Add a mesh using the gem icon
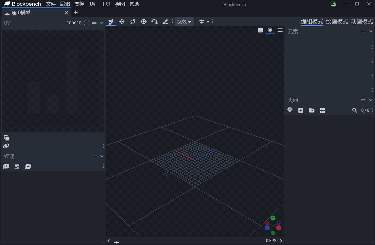Image resolution: width=375 pixels, height=245 pixels. [x=290, y=110]
